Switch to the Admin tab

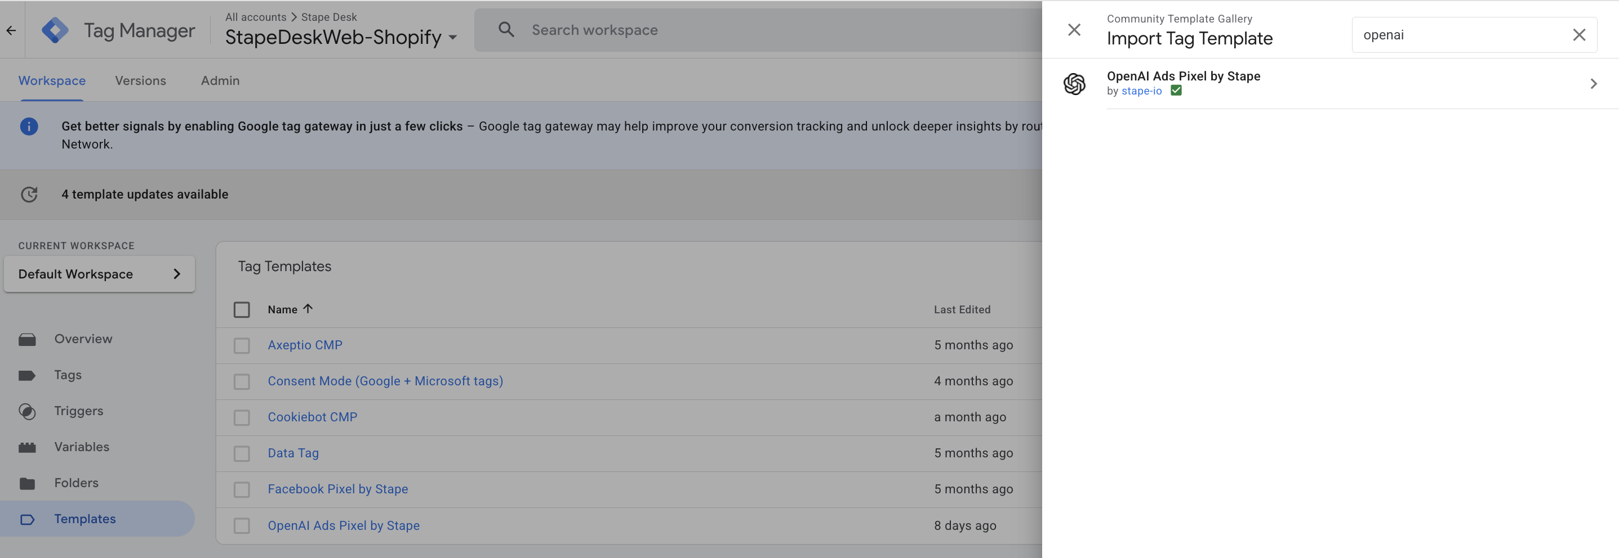point(220,80)
